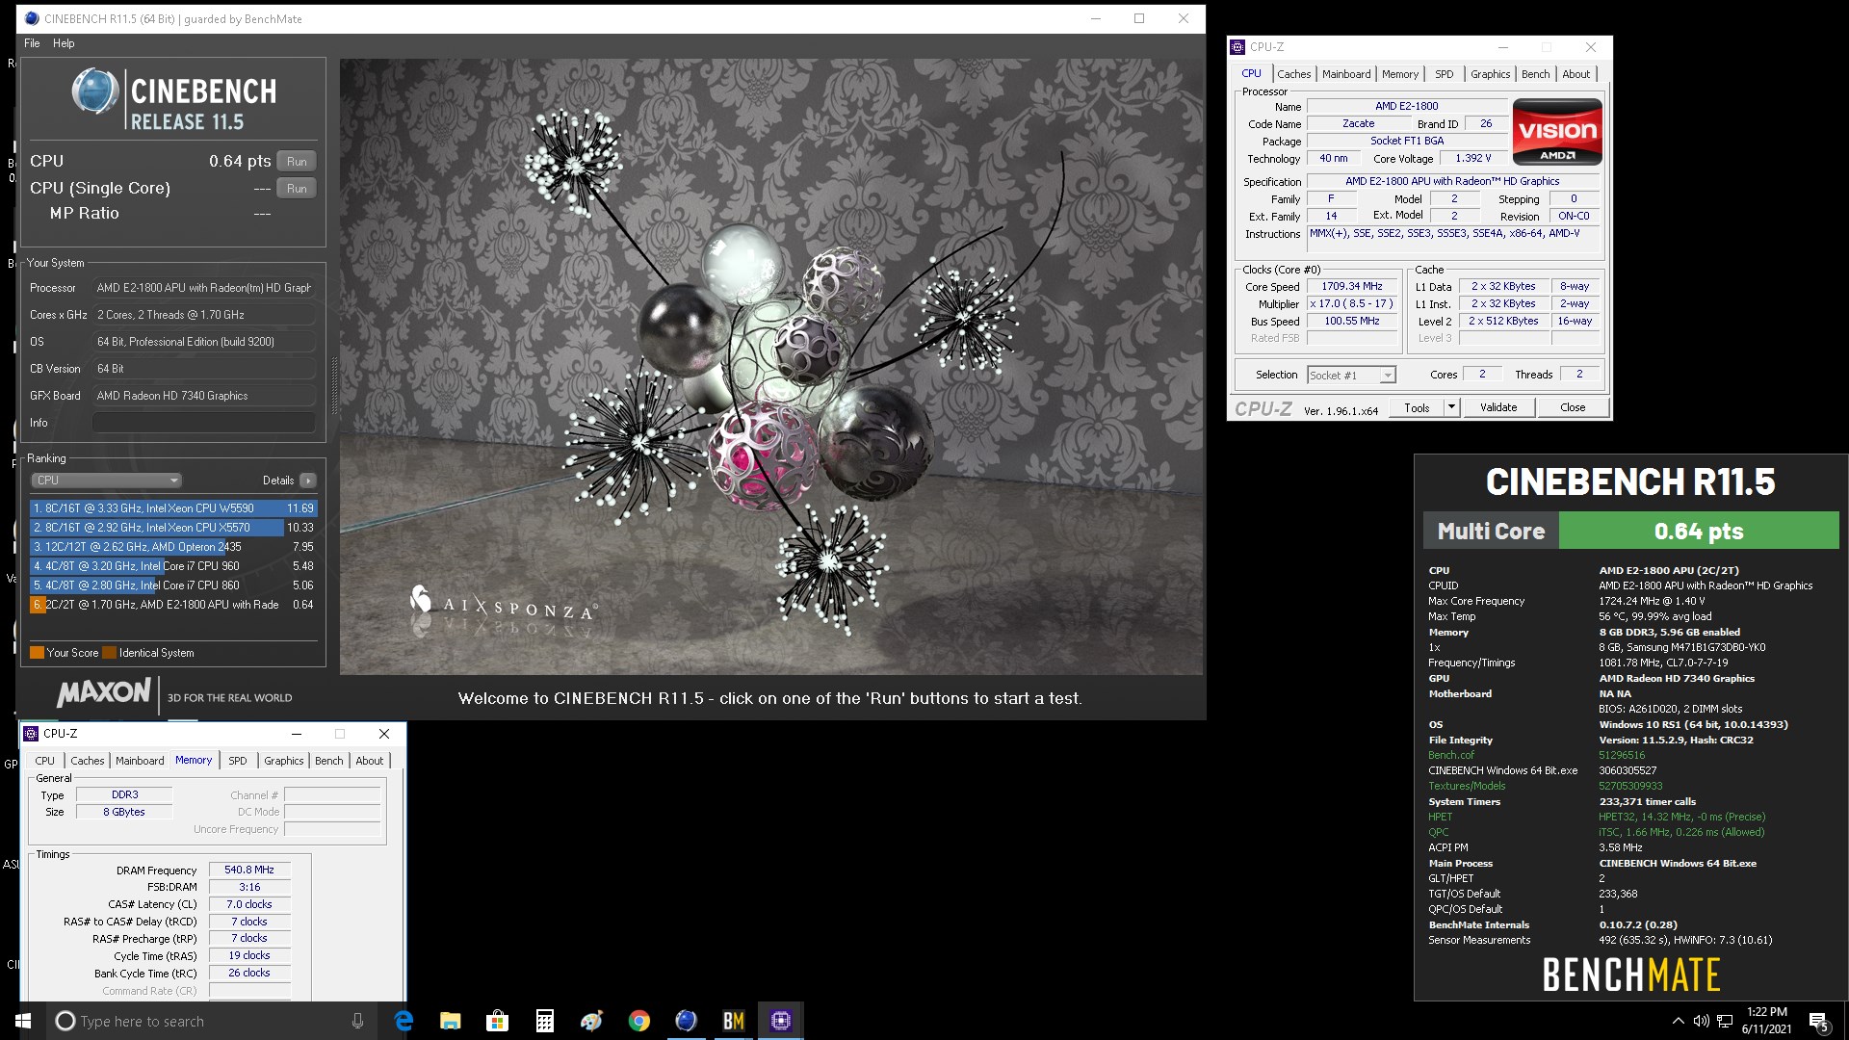
Task: Switch to Bench tab in upper CPU-Z window
Action: click(x=1535, y=74)
